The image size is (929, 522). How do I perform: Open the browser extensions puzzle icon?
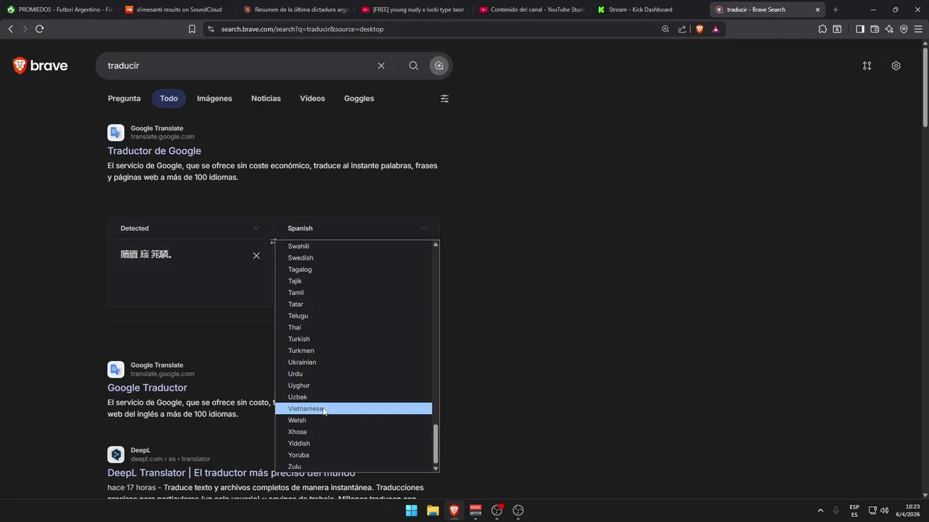click(822, 29)
